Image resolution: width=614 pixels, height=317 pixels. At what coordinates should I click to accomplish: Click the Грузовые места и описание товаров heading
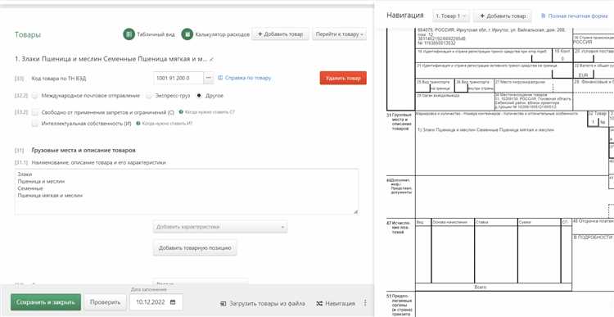pyautogui.click(x=84, y=151)
